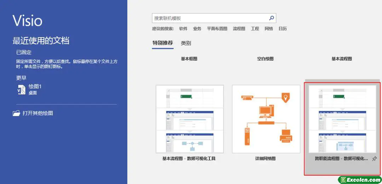
Task: Focus the 搜索联机模板 search box
Action: [214, 18]
